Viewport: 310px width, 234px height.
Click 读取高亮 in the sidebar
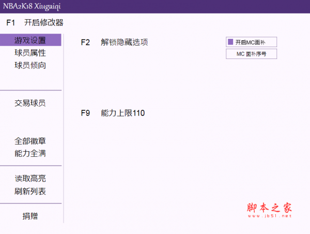(30, 179)
